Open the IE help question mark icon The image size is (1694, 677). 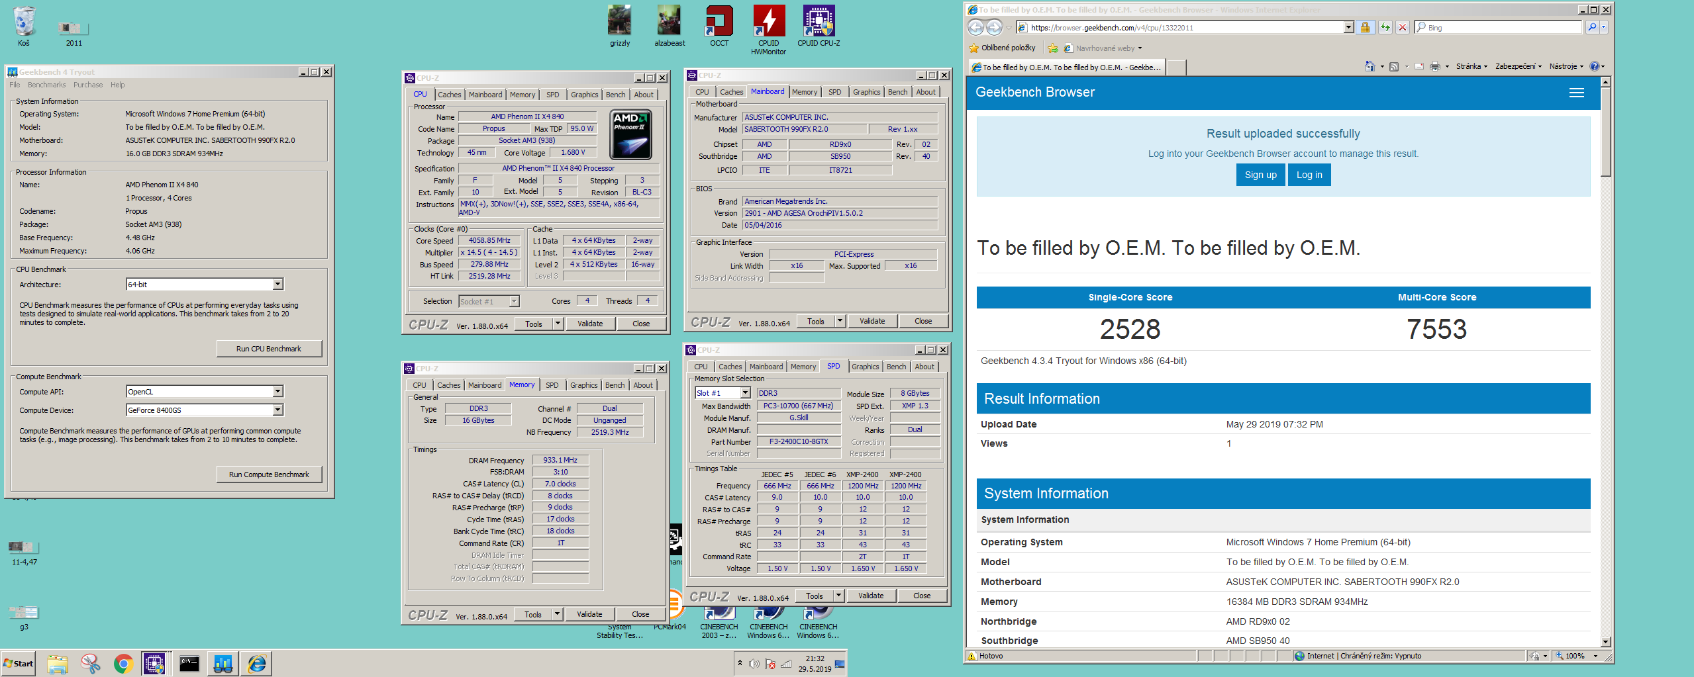pyautogui.click(x=1595, y=66)
